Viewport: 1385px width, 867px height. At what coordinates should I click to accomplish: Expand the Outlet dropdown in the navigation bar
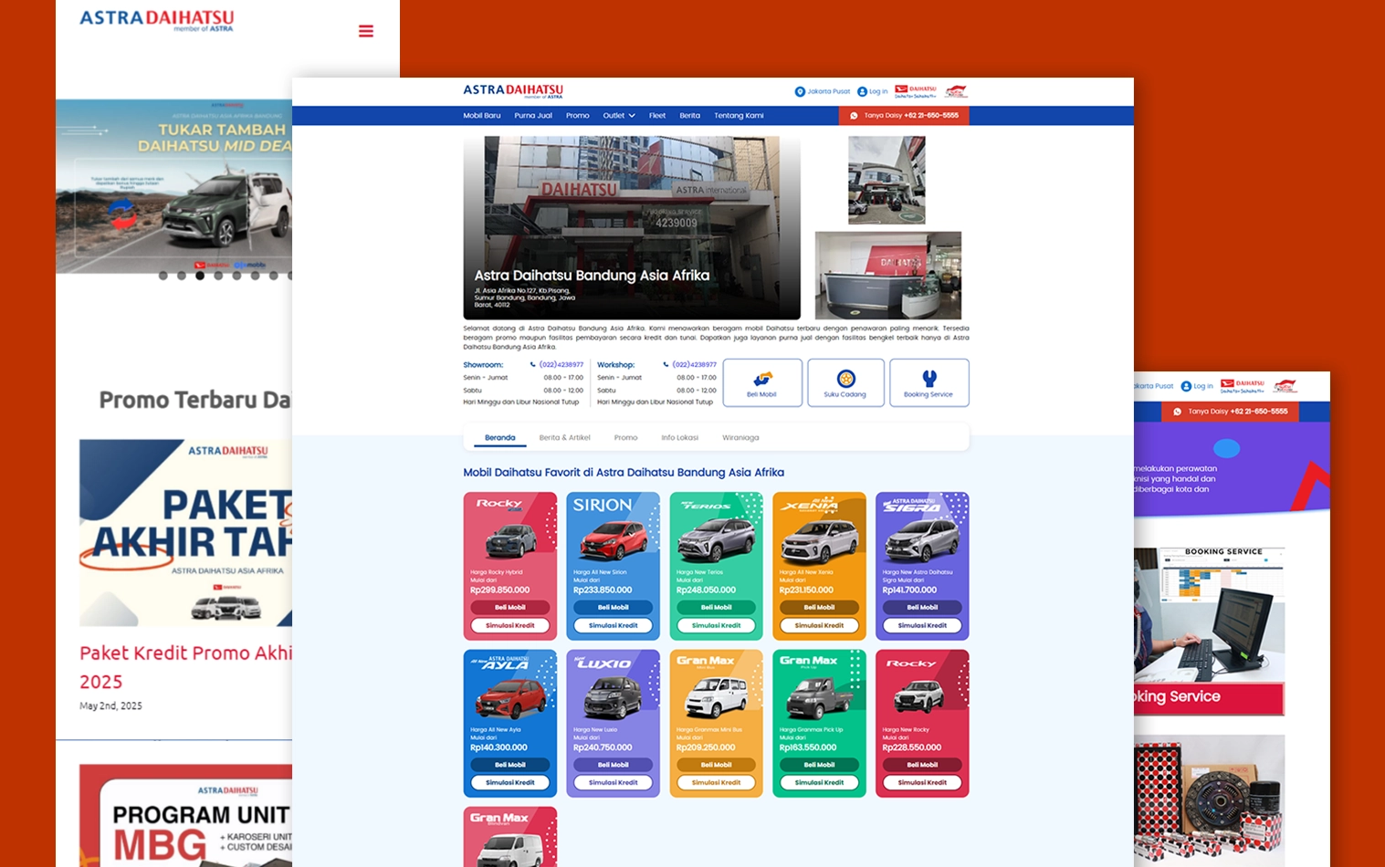619,116
